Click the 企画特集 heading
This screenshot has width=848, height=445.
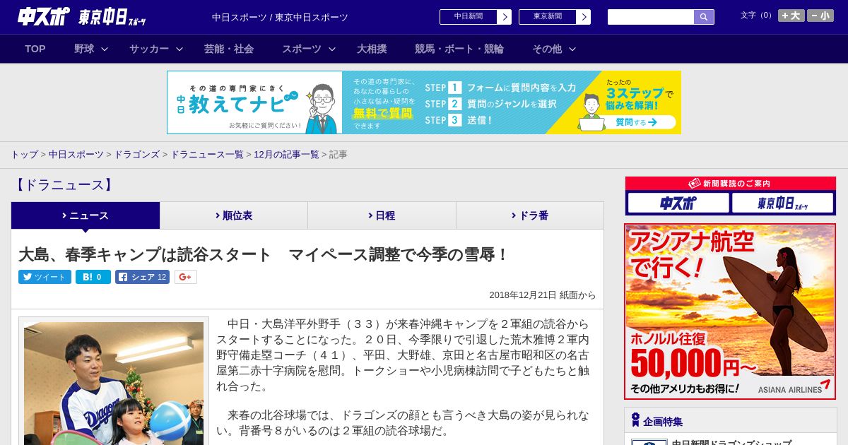[663, 422]
